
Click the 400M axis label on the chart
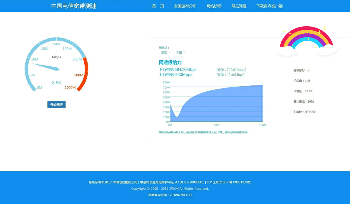point(167,102)
